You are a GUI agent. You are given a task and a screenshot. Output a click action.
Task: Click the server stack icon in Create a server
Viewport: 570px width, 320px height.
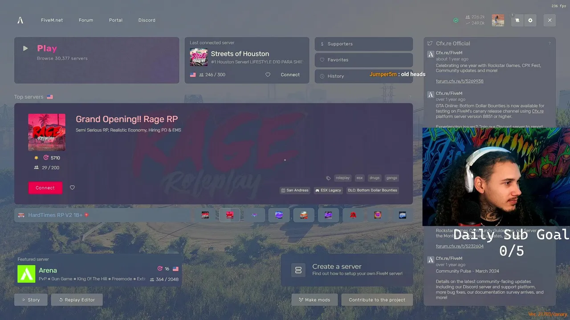[298, 270]
